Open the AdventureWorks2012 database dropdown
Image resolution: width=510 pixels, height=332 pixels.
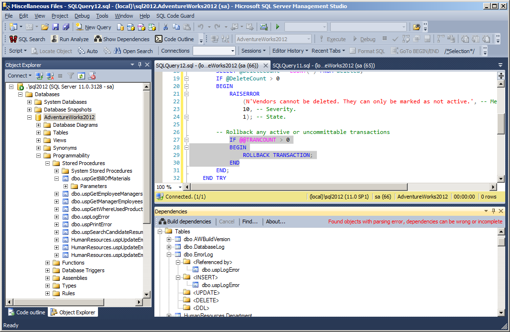tap(309, 39)
